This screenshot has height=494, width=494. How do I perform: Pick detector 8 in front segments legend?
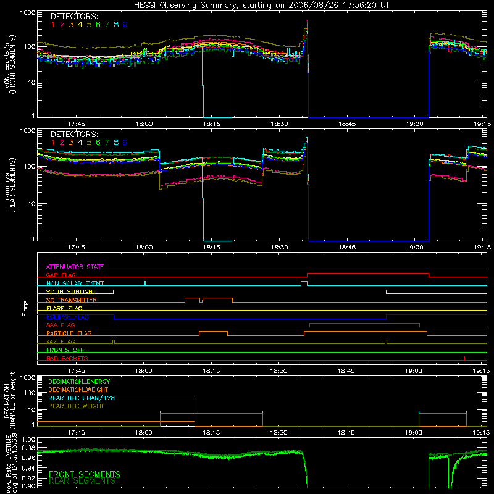point(116,25)
